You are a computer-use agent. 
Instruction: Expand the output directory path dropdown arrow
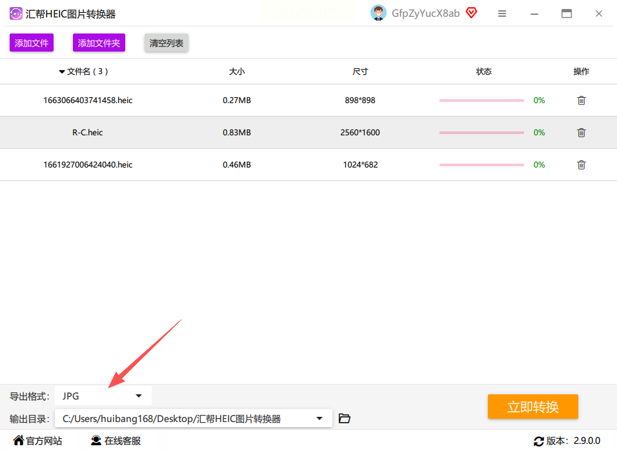[319, 418]
